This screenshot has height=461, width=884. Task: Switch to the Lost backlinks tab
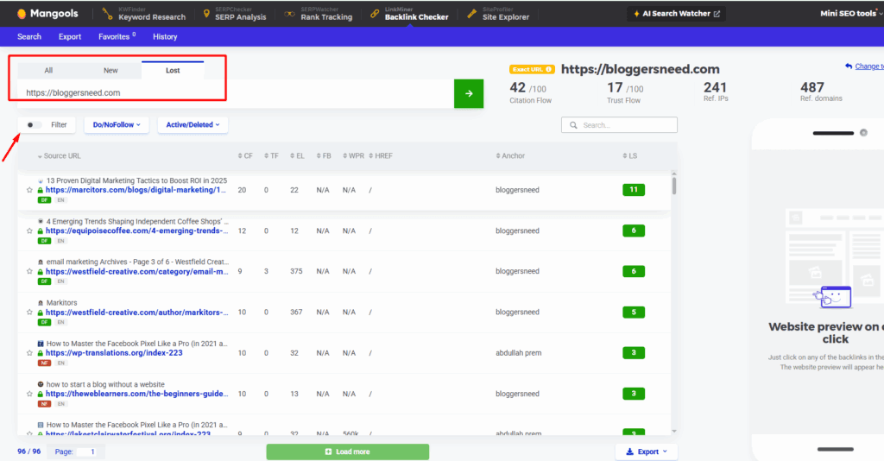click(x=173, y=70)
